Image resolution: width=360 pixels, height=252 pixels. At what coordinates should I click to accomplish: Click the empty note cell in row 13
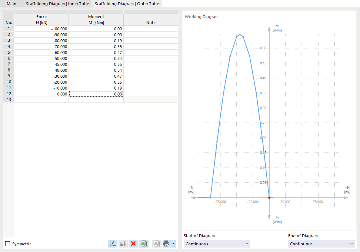pyautogui.click(x=151, y=100)
